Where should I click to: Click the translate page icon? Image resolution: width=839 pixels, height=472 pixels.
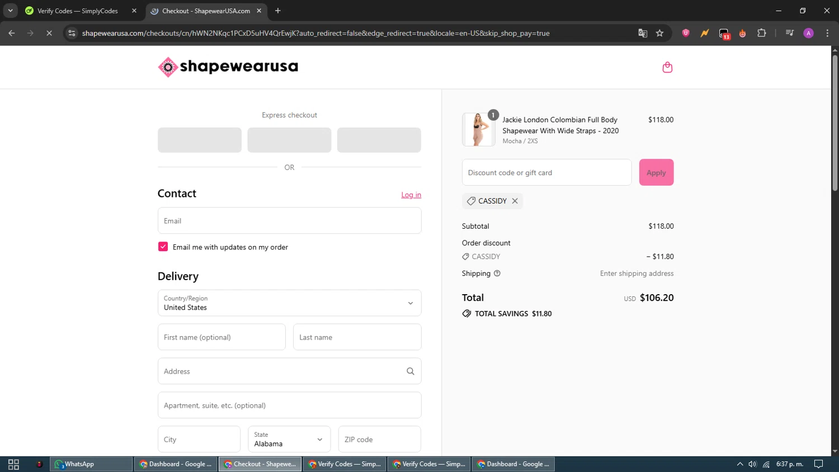[x=643, y=33]
